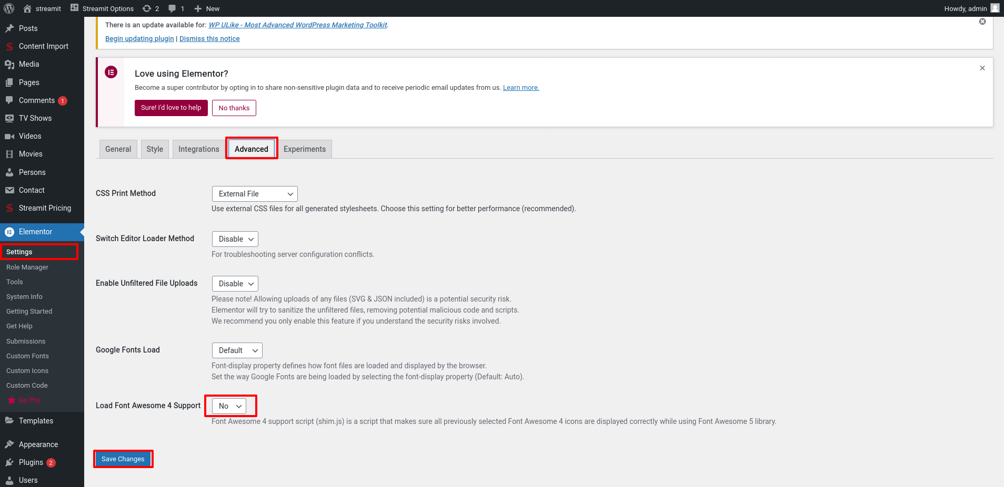
Task: Click the Plugins plug icon
Action: pyautogui.click(x=9, y=462)
